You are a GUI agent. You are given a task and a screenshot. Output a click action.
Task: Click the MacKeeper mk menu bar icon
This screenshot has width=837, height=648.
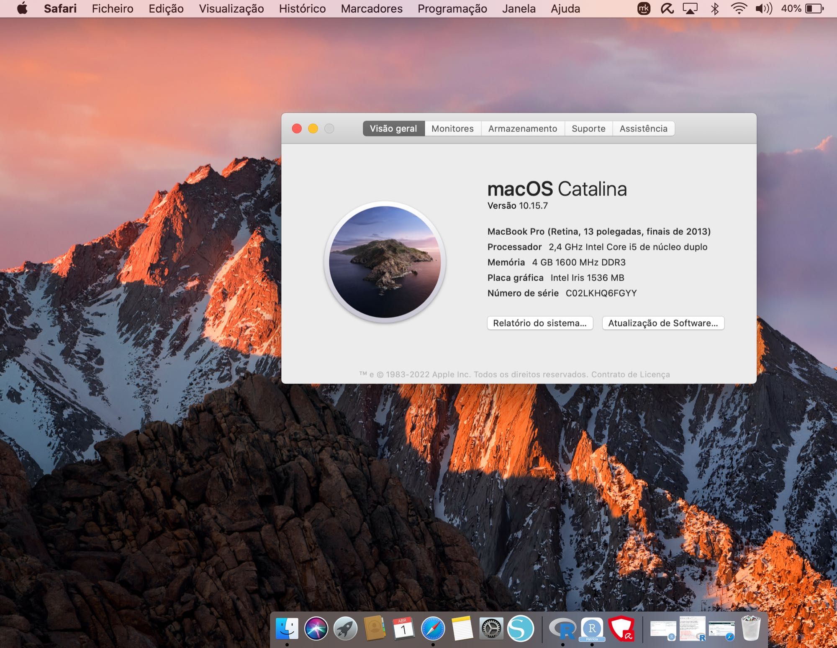click(644, 8)
